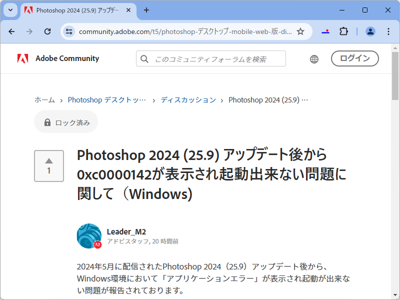Screen dimensions: 400x300
Task: Open Chrome extensions via the puzzle icon
Action: [343, 31]
